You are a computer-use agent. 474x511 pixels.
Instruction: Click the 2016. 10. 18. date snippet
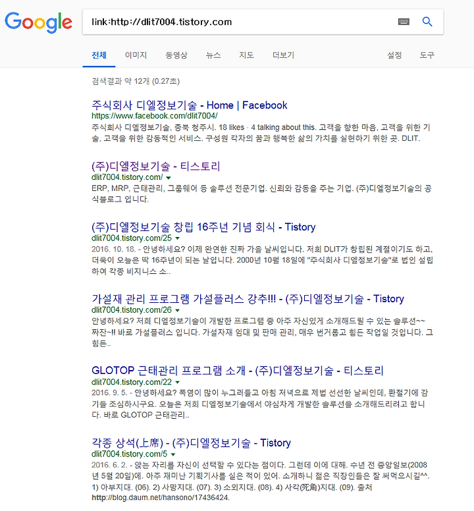[113, 250]
